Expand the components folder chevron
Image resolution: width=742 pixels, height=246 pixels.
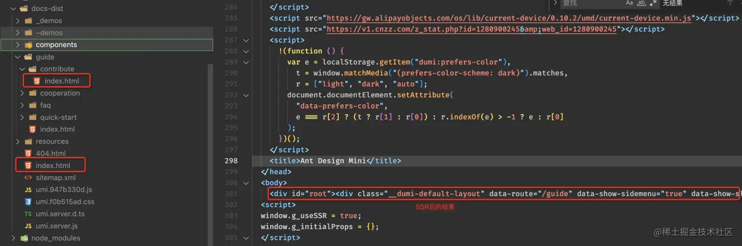tap(18, 45)
